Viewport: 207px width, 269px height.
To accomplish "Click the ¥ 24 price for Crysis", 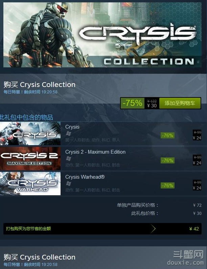I will 197,138.
